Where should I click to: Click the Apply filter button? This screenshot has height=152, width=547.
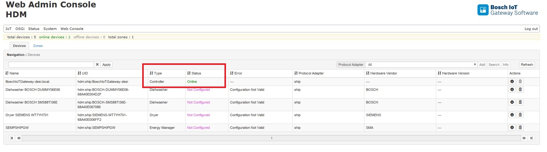[106, 65]
